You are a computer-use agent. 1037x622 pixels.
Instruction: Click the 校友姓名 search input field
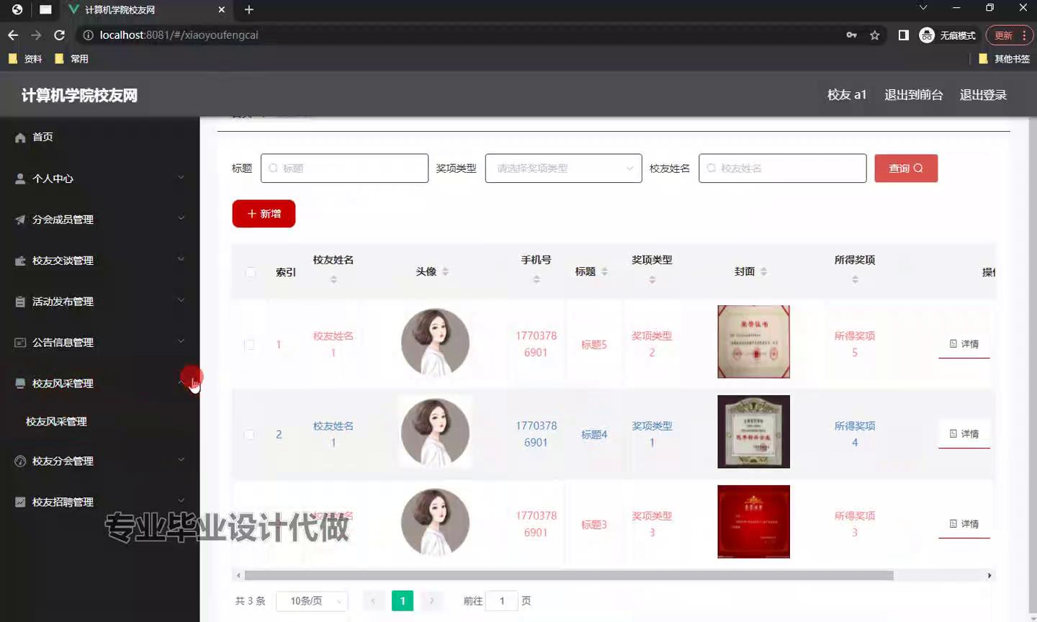[783, 168]
